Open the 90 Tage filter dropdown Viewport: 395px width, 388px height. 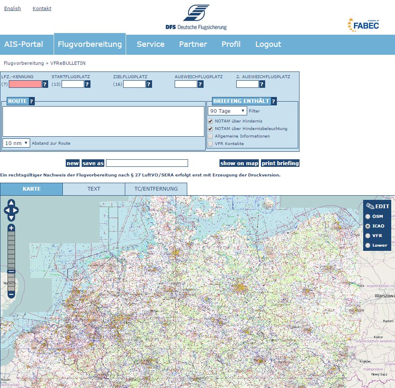click(x=227, y=111)
